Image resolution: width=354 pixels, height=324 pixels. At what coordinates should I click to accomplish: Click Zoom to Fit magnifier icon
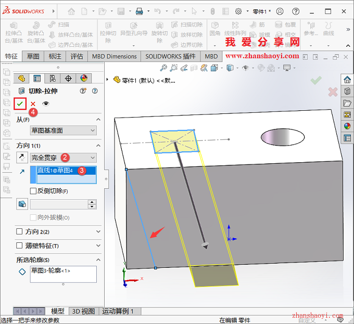point(163,68)
